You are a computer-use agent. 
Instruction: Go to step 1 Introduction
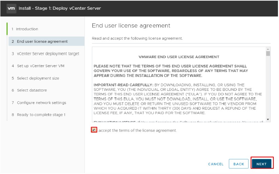pyautogui.click(x=25, y=29)
